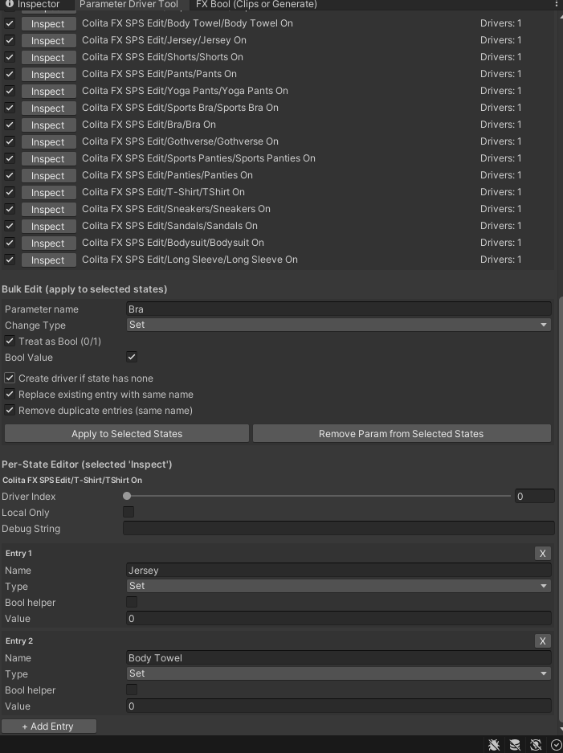Inspect the Shorts On state

point(48,57)
